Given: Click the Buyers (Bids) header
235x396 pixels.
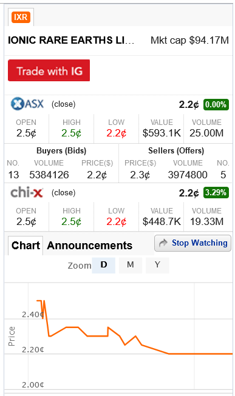Looking at the screenshot, I should (61, 151).
